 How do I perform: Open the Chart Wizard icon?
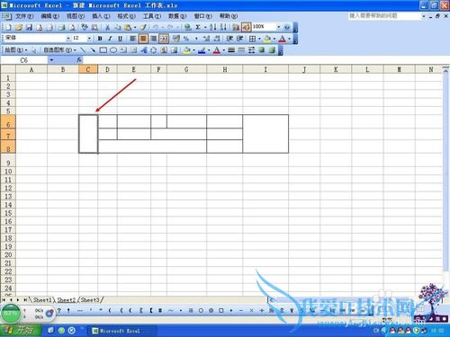tap(236, 27)
